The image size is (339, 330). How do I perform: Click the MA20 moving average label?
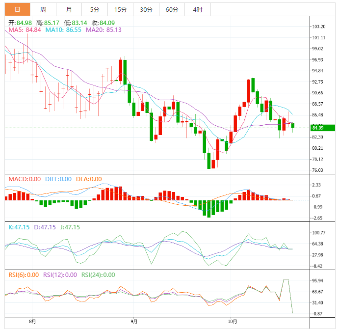[x=104, y=30]
